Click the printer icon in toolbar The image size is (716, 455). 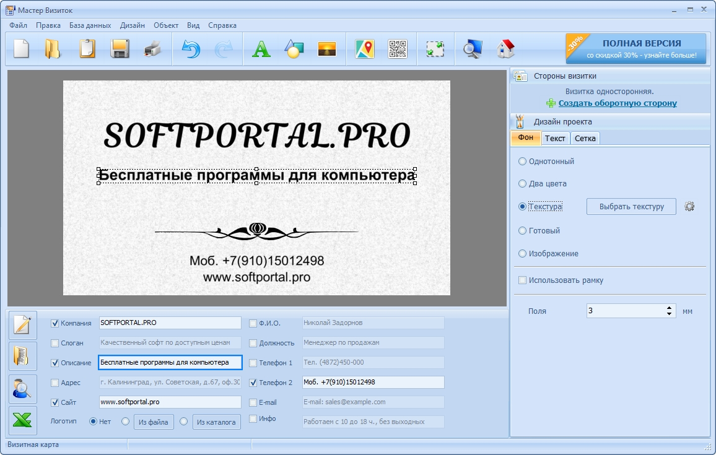point(152,49)
